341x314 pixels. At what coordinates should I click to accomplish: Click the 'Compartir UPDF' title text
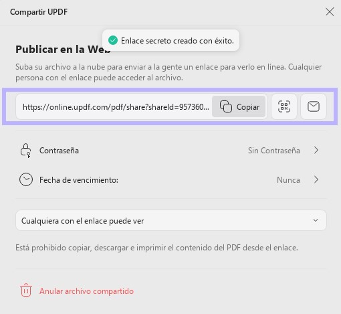point(39,12)
